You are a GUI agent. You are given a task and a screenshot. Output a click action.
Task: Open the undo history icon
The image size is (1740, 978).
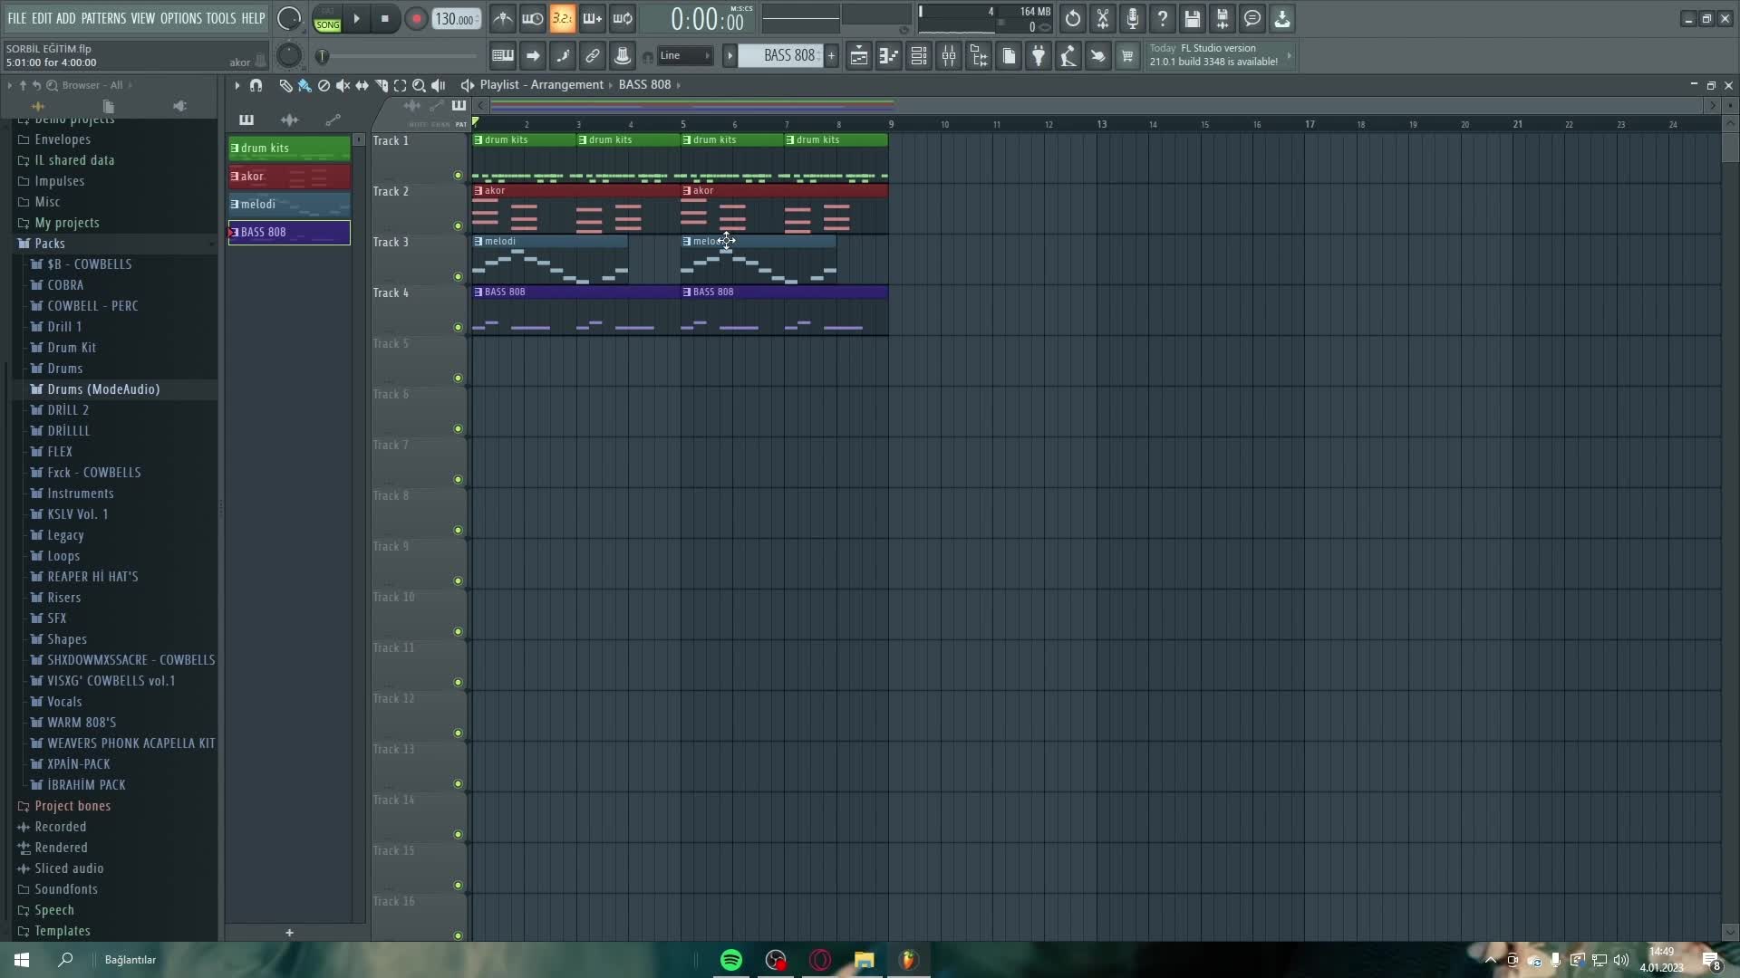1073,18
